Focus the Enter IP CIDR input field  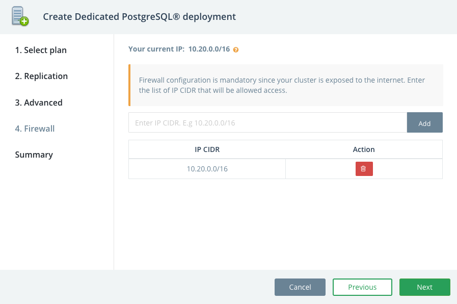268,122
